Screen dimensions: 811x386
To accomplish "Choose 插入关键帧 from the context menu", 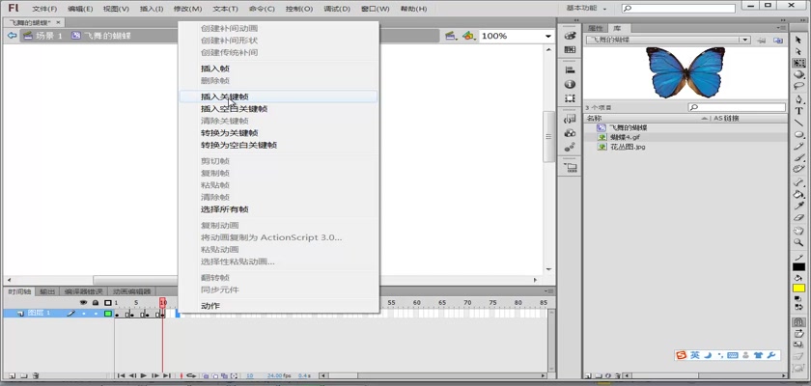I will [223, 97].
